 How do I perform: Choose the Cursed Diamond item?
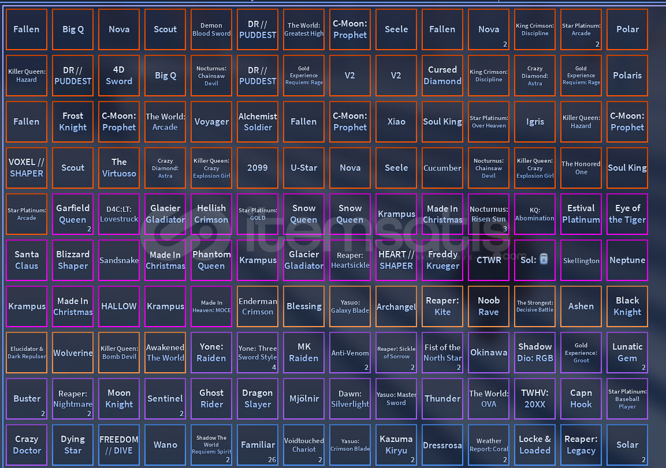[x=442, y=76]
